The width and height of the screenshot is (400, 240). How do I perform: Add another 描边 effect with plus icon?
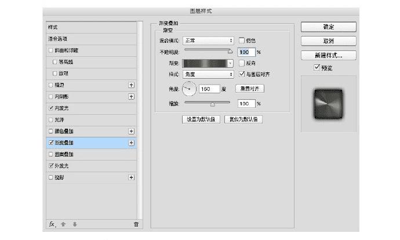(131, 85)
